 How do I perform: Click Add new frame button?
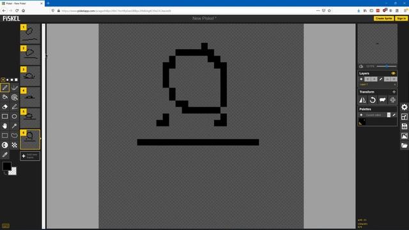[x=30, y=156]
